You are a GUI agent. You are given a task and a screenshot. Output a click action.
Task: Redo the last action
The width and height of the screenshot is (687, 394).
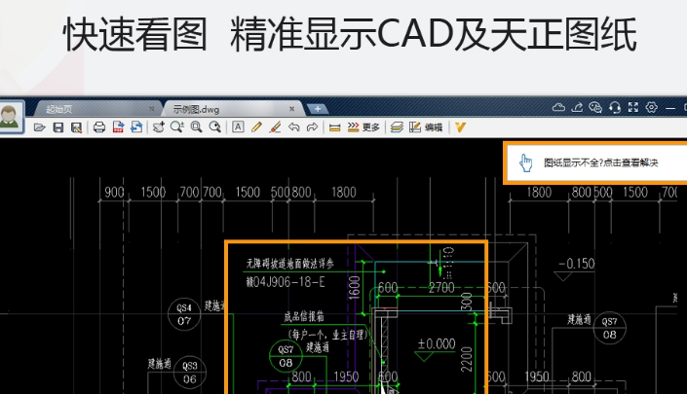click(312, 127)
